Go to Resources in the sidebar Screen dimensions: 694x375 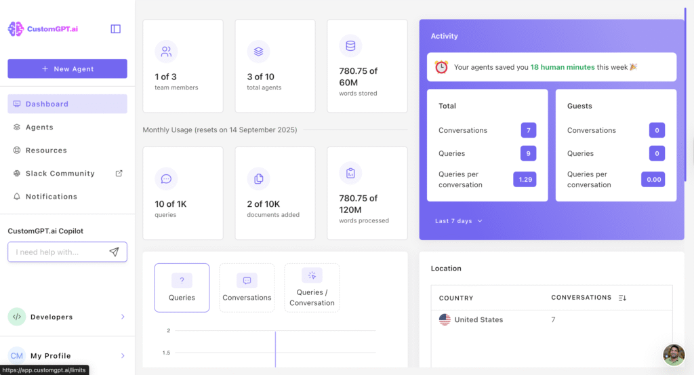tap(46, 150)
